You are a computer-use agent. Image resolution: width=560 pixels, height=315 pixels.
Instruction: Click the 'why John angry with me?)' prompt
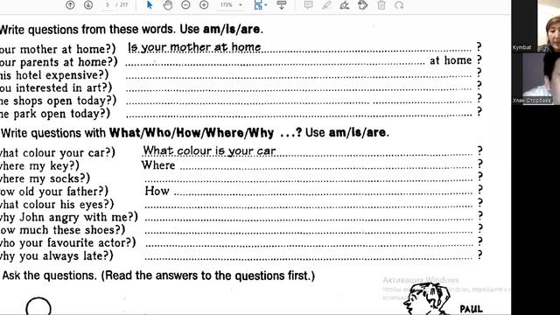(69, 217)
